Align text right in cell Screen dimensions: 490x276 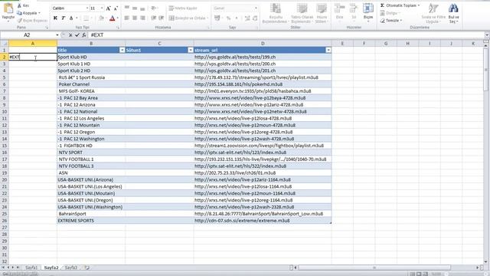click(142, 18)
